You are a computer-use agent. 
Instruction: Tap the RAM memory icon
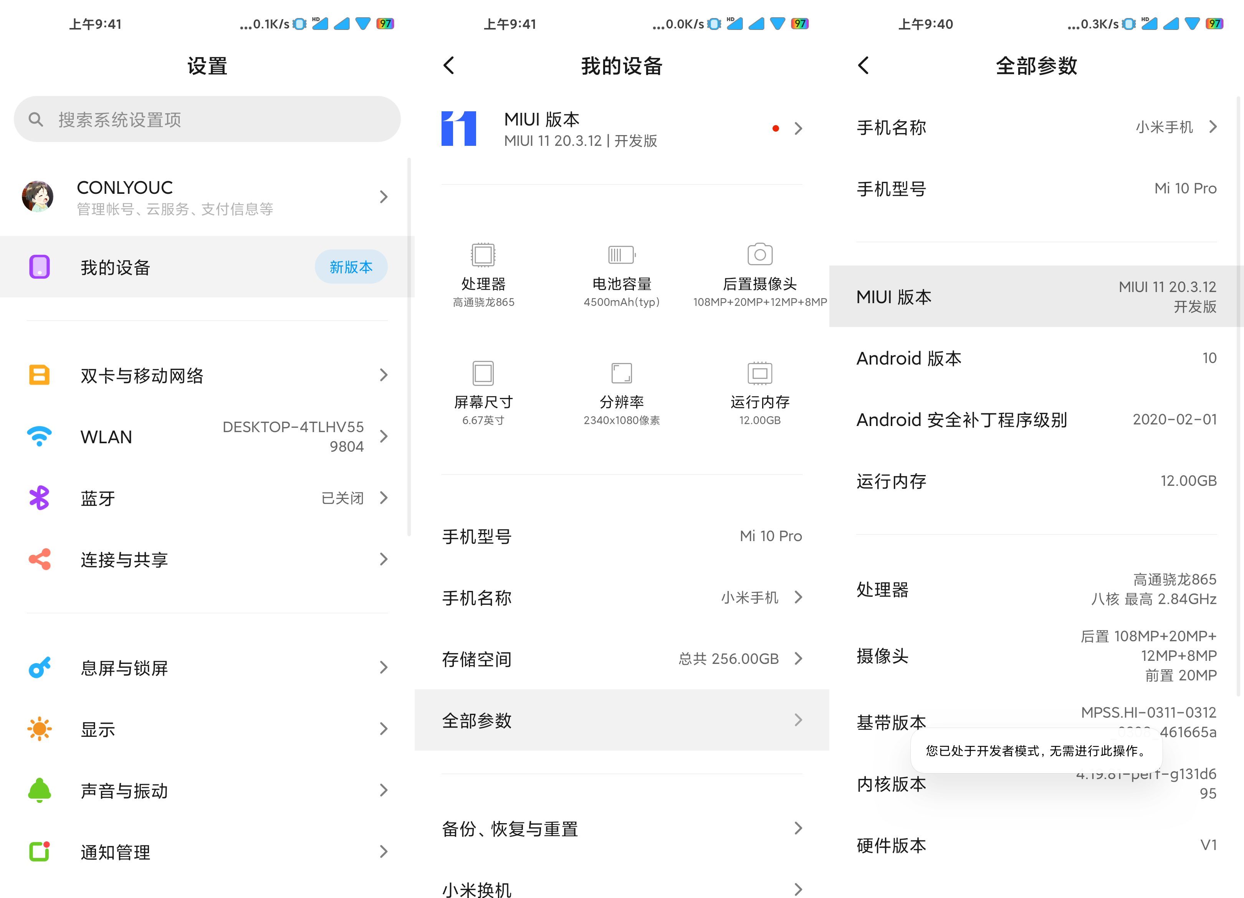coord(760,373)
